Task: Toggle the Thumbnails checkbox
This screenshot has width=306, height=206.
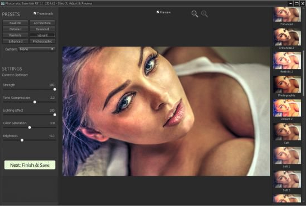Action: coord(35,13)
